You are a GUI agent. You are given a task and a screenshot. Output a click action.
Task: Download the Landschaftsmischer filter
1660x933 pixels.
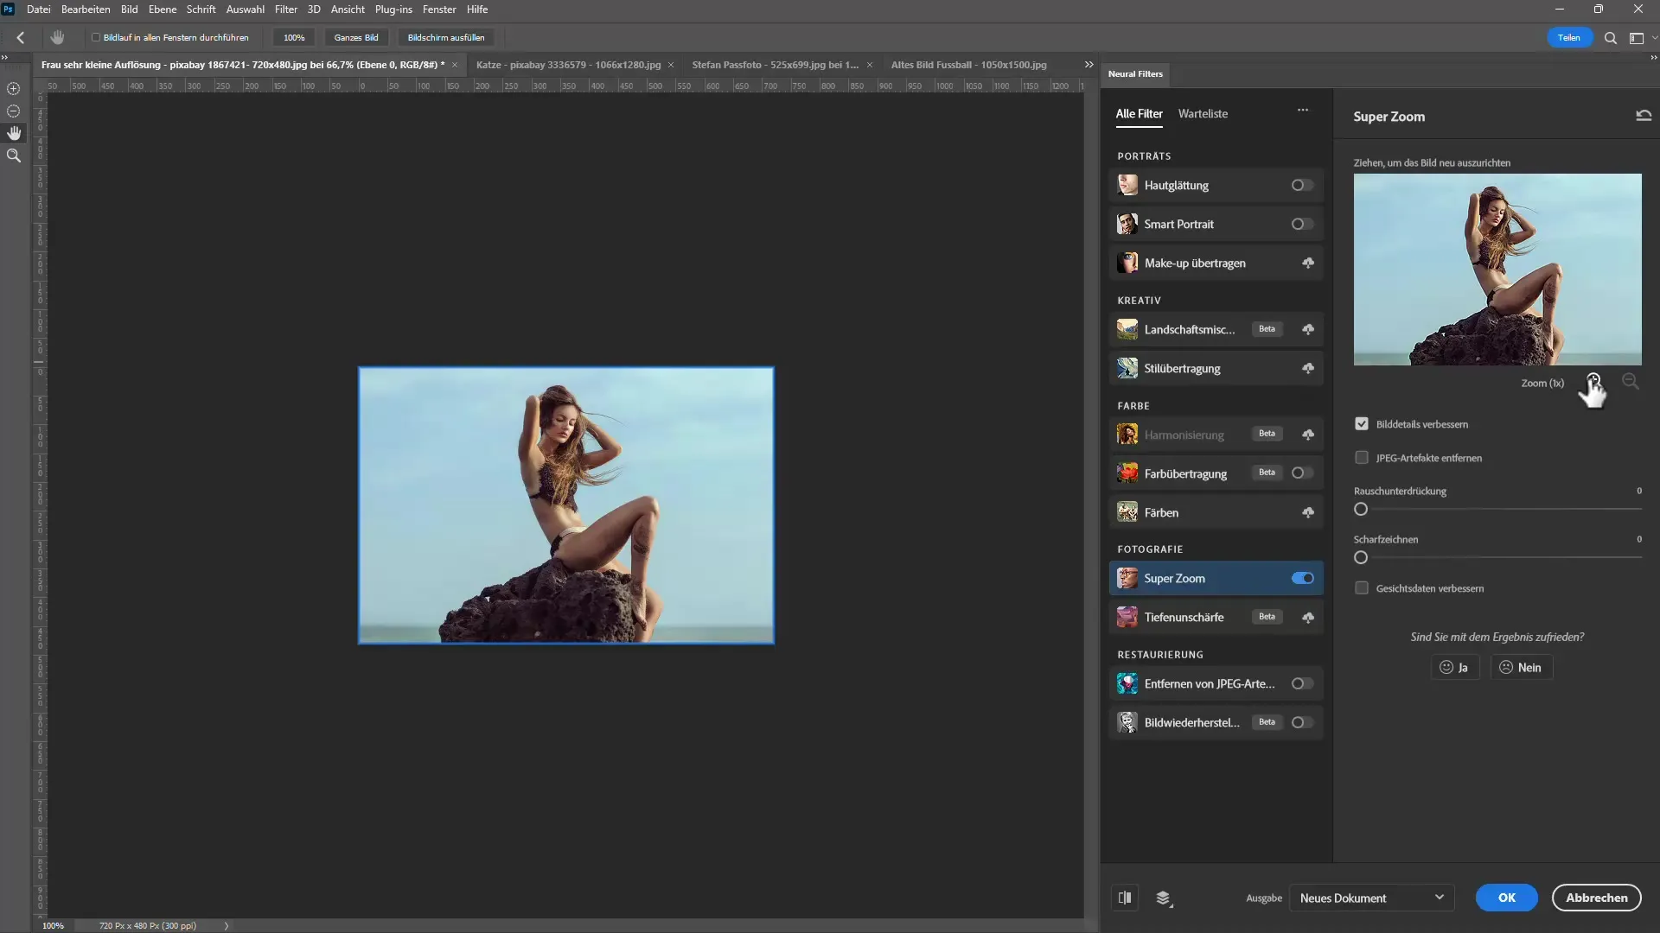tap(1308, 329)
